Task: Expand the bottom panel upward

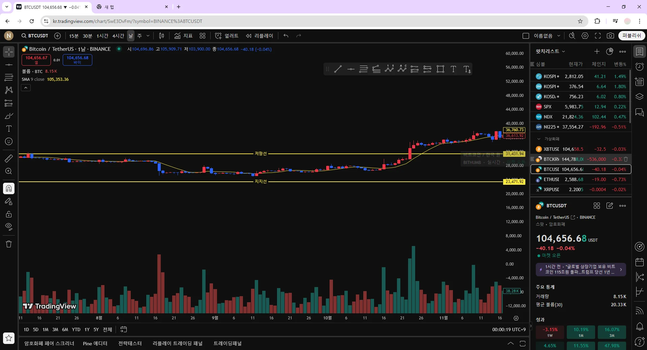Action: pyautogui.click(x=511, y=344)
